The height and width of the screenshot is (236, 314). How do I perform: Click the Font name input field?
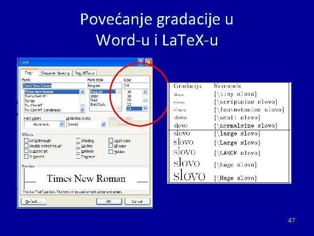[54, 86]
